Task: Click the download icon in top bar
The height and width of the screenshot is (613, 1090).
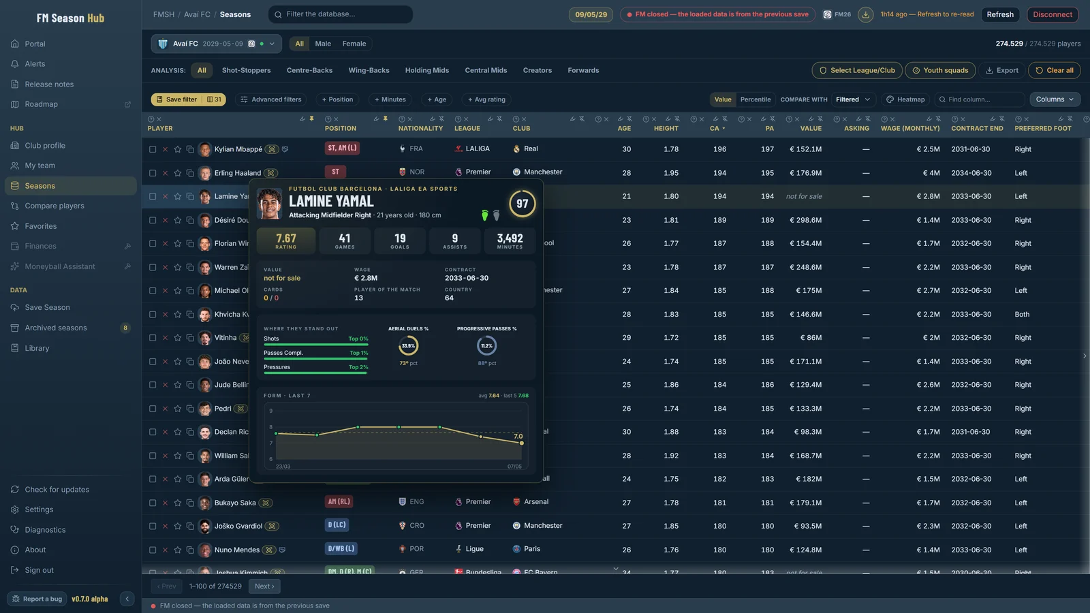Action: pos(865,14)
